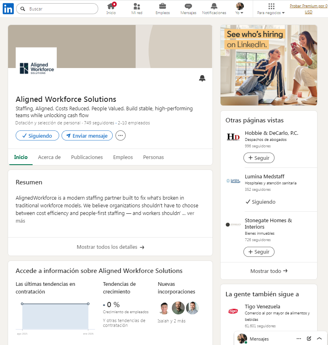Click the 2-10 empleados link
Viewport: 328px width, 345px height.
click(134, 123)
